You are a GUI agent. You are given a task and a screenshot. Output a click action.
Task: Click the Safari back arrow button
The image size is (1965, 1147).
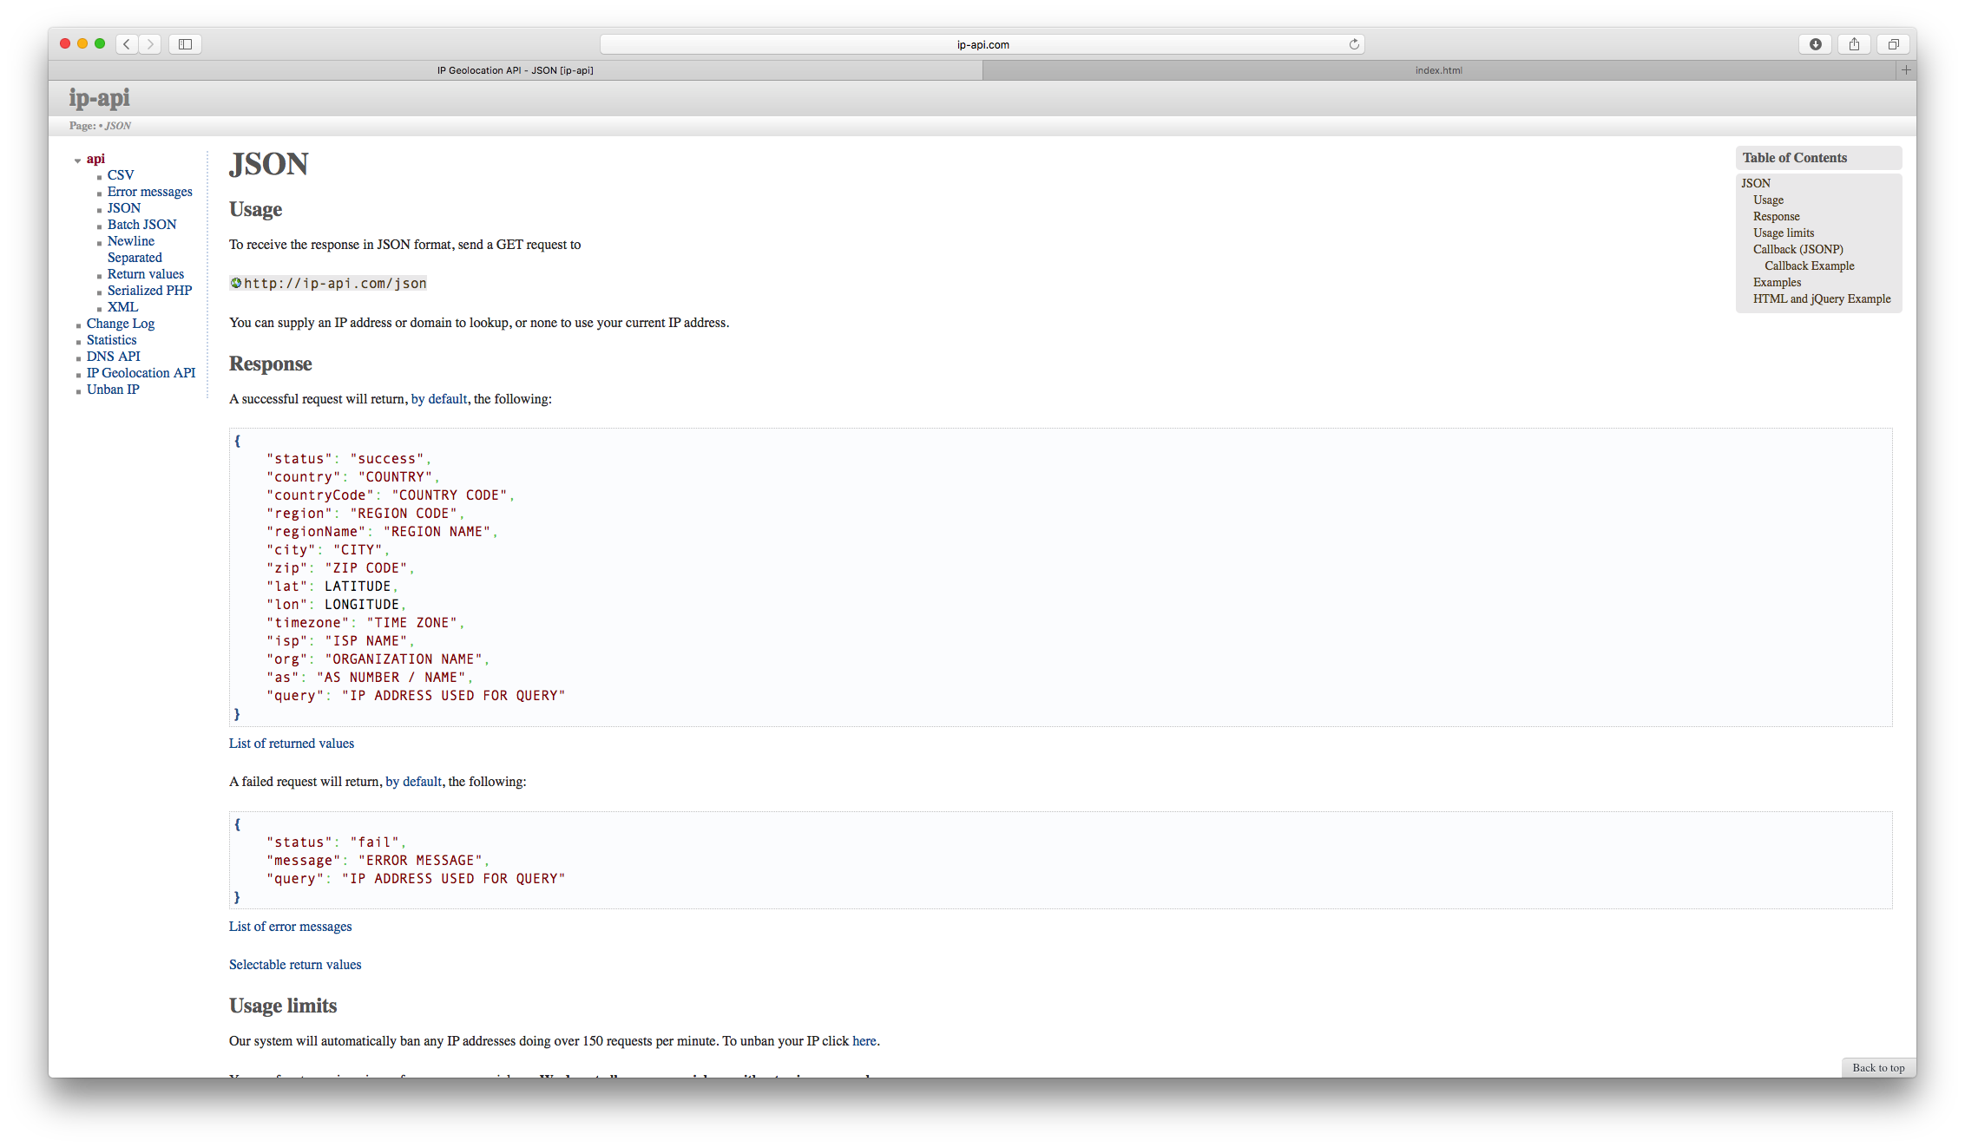pyautogui.click(x=127, y=44)
